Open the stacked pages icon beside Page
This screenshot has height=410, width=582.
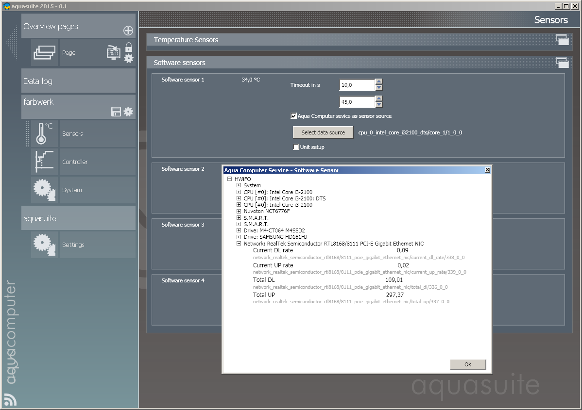coord(45,52)
